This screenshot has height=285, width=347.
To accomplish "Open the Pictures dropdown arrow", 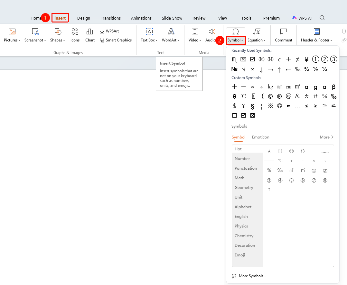I will 19,40.
